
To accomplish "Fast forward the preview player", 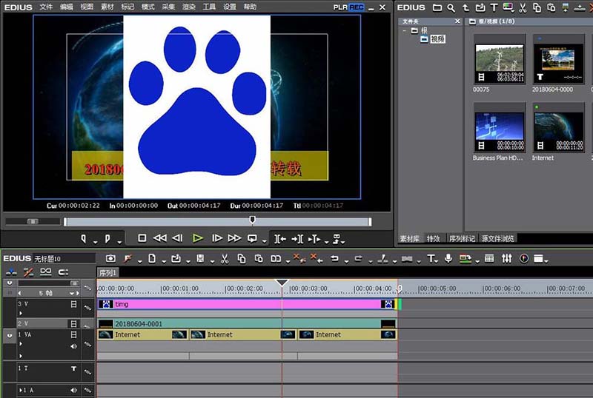I will 234,238.
